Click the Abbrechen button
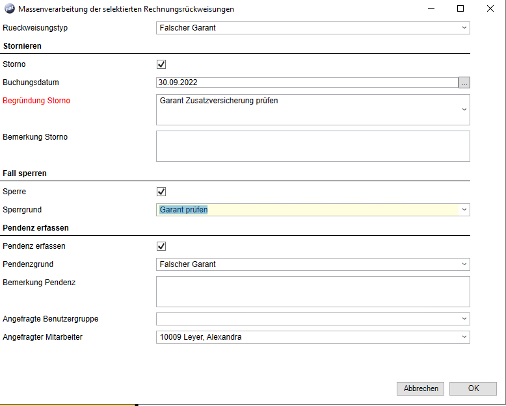The width and height of the screenshot is (506, 406). pyautogui.click(x=421, y=388)
